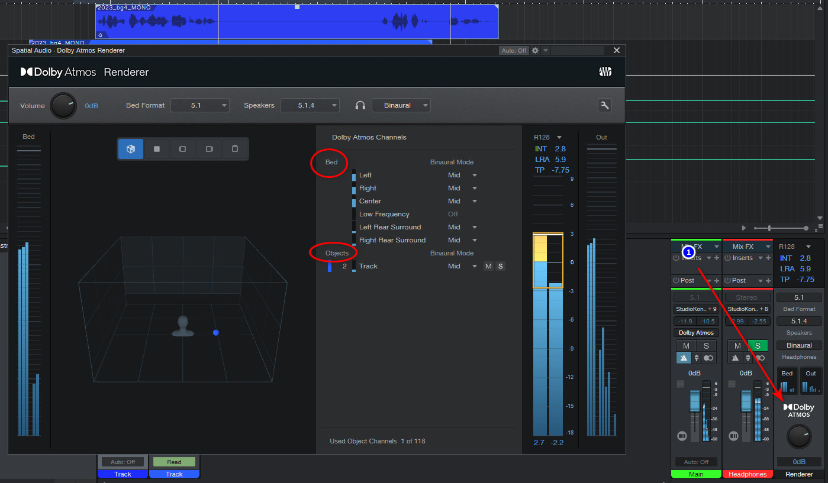
Task: Select the Renderer channel label
Action: point(799,474)
